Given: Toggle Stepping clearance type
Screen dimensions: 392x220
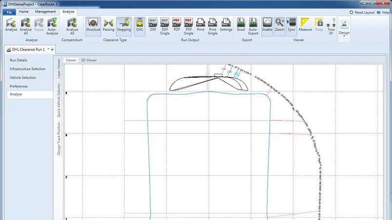Looking at the screenshot, I should tap(124, 26).
